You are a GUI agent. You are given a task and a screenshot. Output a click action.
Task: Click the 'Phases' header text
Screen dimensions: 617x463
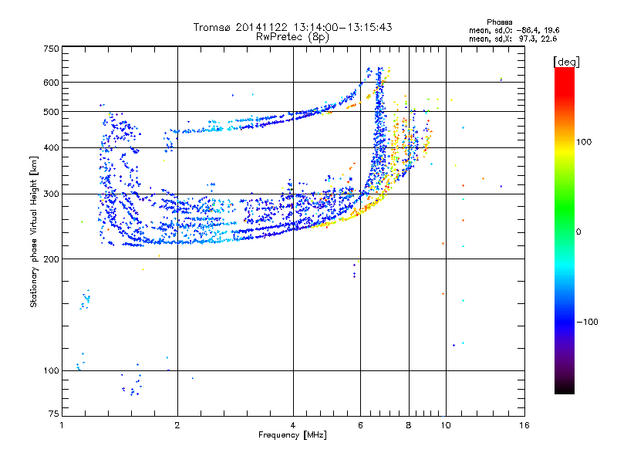[x=499, y=22]
